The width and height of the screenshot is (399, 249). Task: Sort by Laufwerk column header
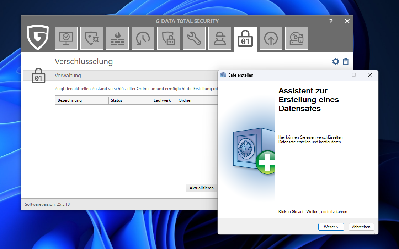click(164, 100)
